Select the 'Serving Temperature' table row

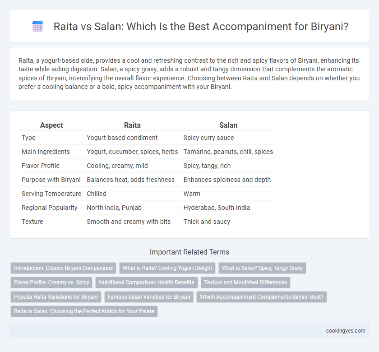147,194
